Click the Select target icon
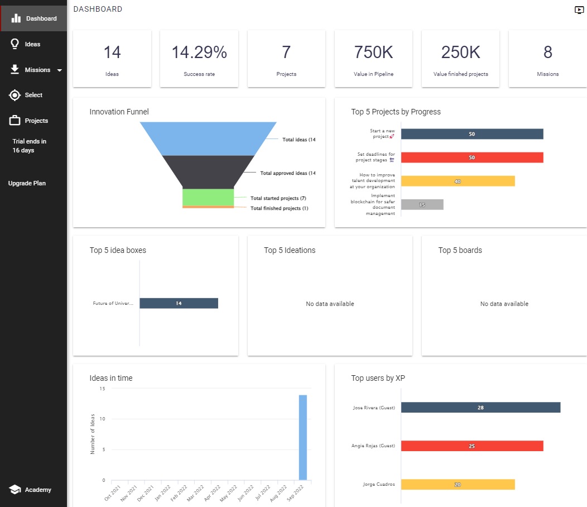Viewport: 587px width, 507px height. [x=15, y=95]
